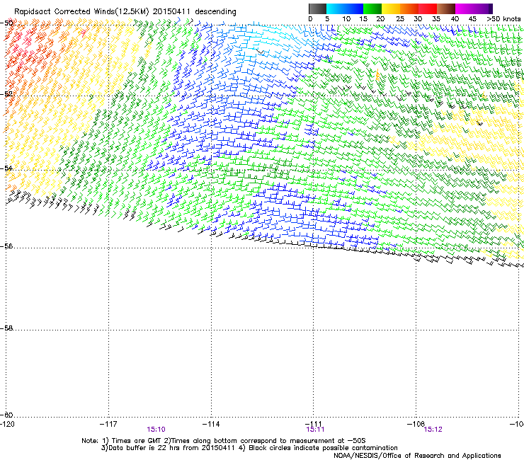This screenshot has height=460, width=524.
Task: Click the word 'descending' in the title
Action: [x=215, y=12]
